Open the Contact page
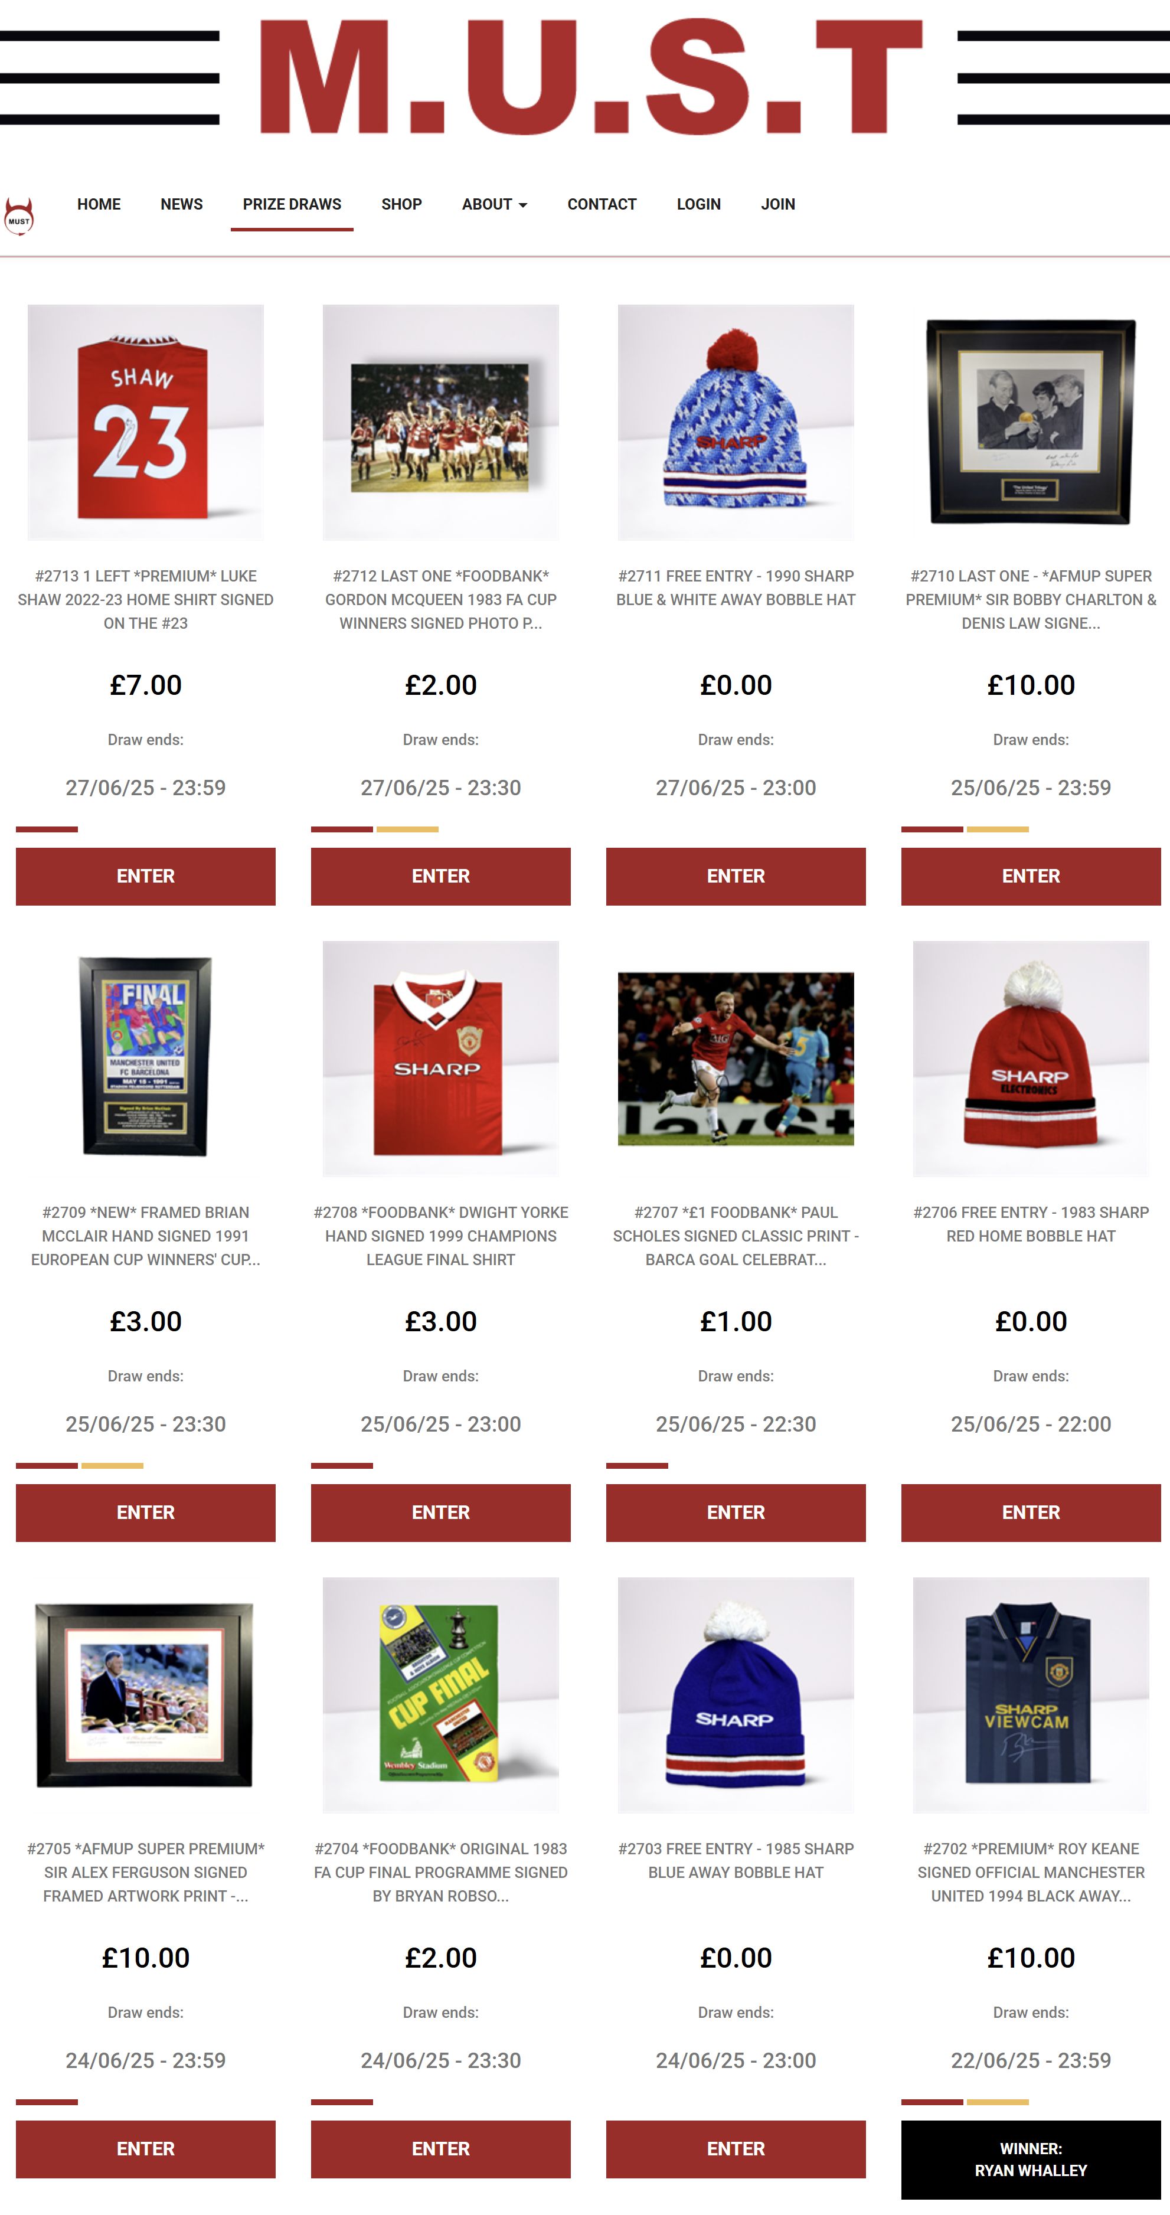 [x=602, y=205]
